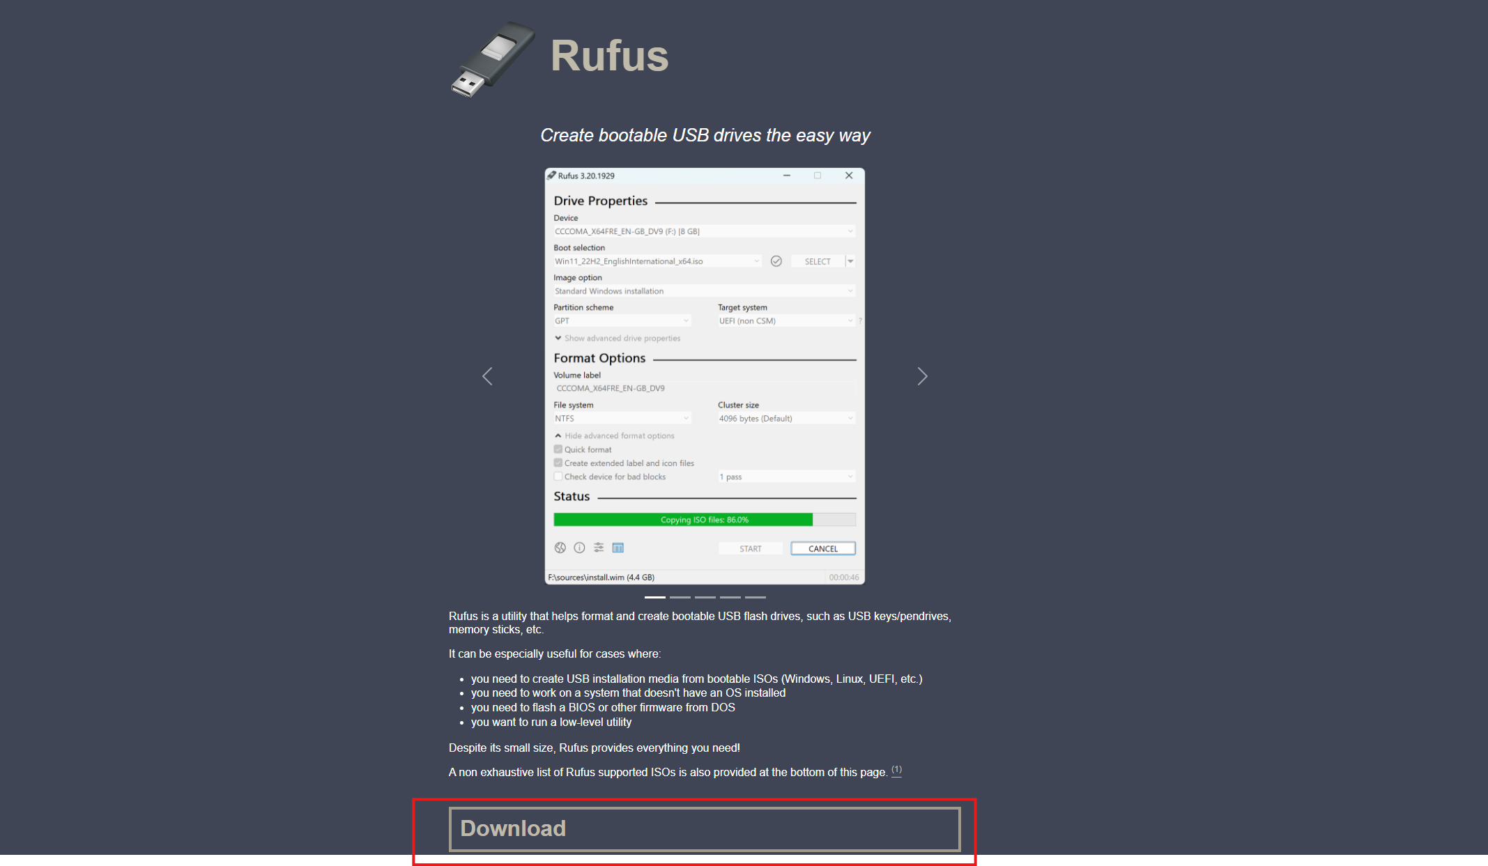This screenshot has width=1488, height=866.
Task: Expand Show advanced drive properties
Action: 618,339
